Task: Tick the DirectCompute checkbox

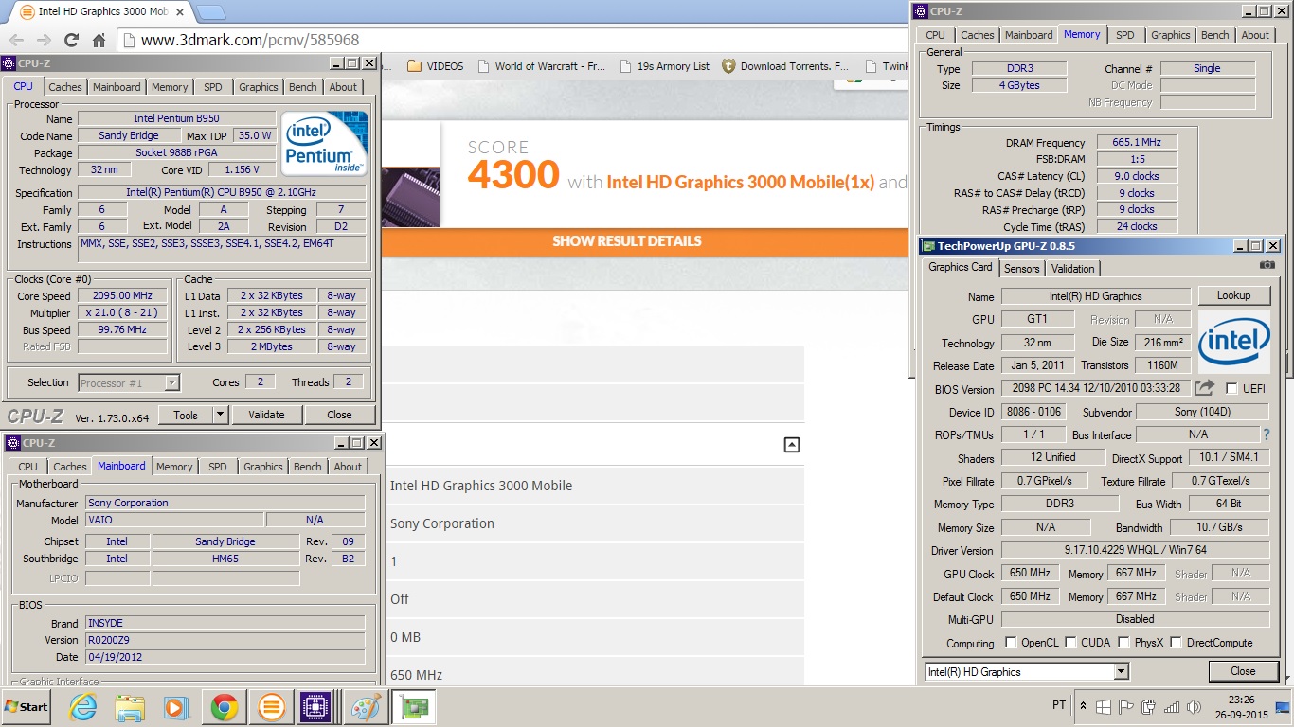Action: [1176, 643]
